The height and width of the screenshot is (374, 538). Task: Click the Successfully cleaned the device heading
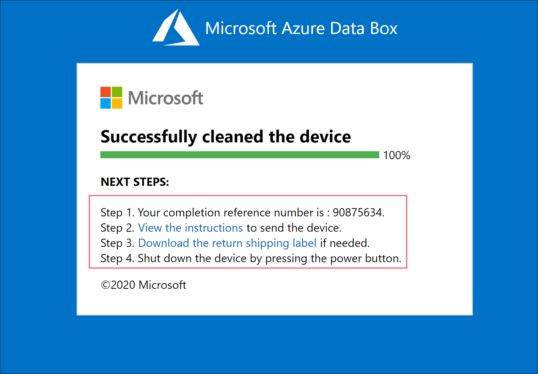pos(226,137)
